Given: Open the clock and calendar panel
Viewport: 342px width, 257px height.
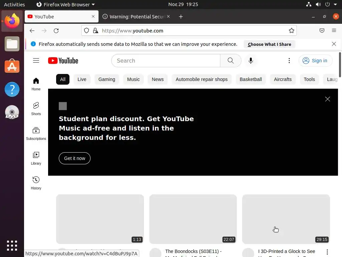Looking at the screenshot, I should [183, 4].
